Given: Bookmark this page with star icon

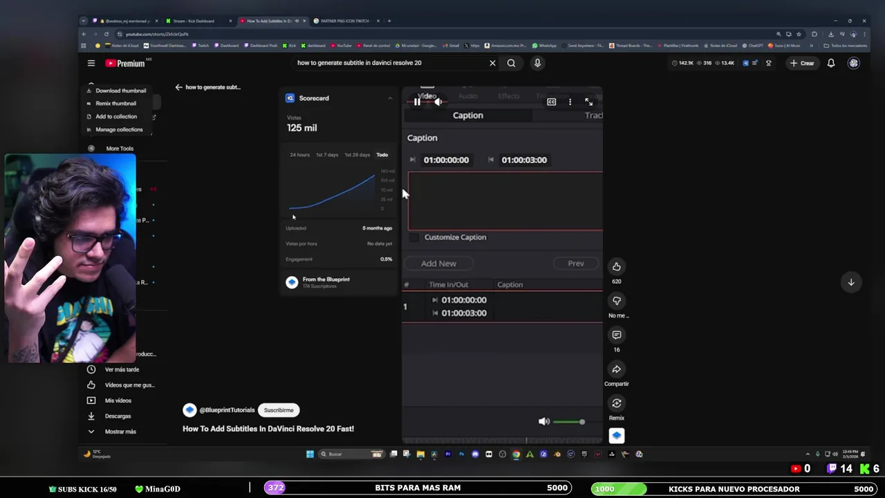Looking at the screenshot, I should click(x=799, y=34).
